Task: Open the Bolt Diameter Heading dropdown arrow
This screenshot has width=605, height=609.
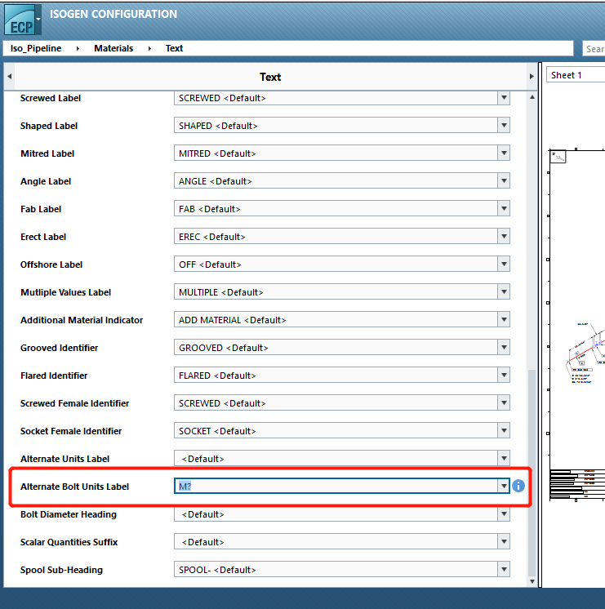Action: tap(504, 514)
